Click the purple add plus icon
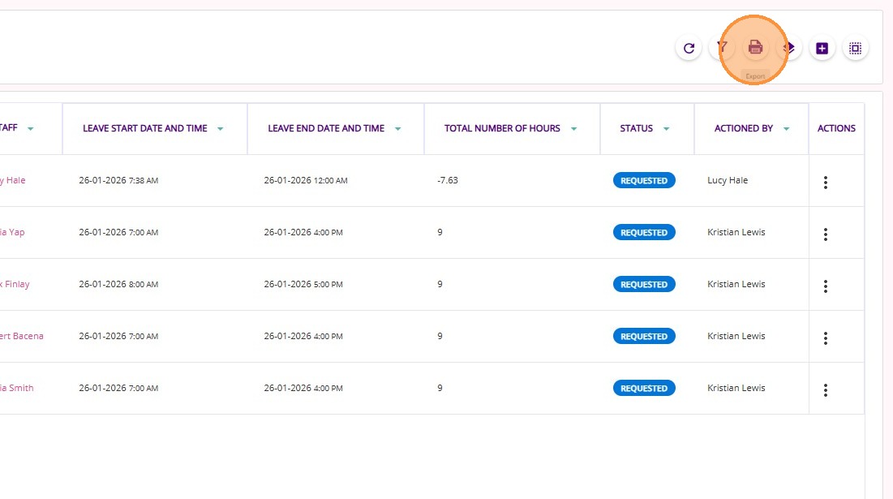 [x=822, y=49]
